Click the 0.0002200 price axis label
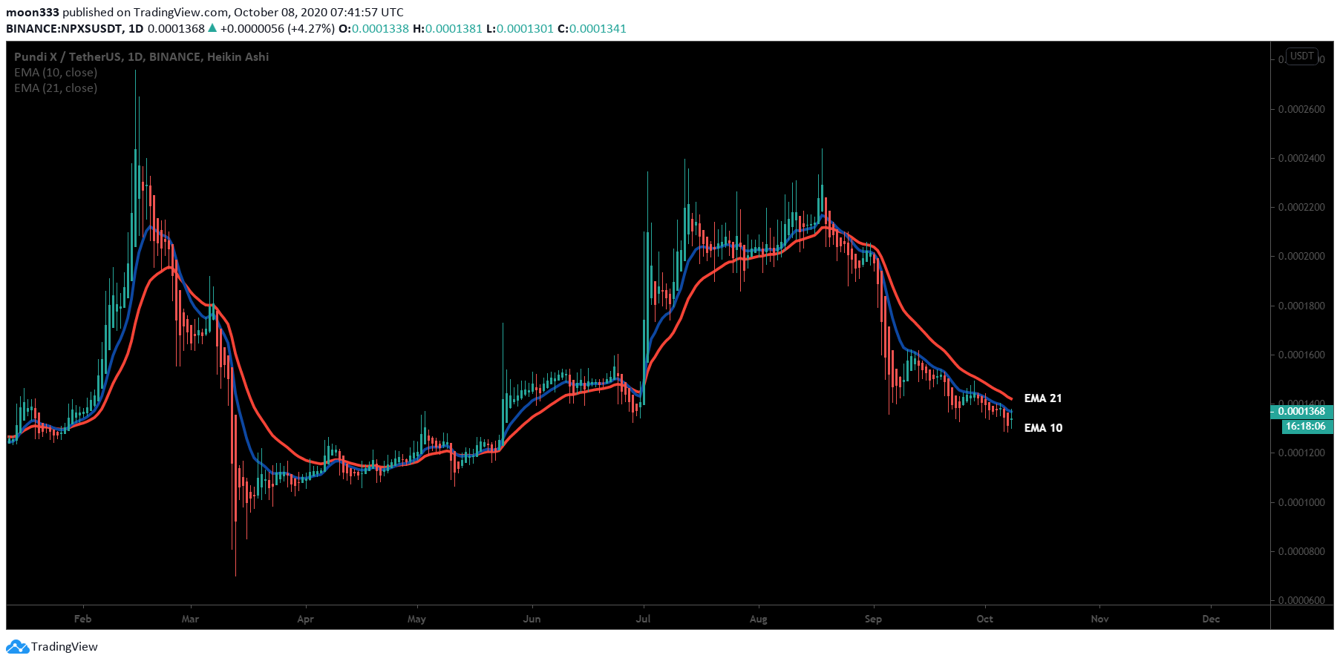1340x664 pixels. [1301, 207]
